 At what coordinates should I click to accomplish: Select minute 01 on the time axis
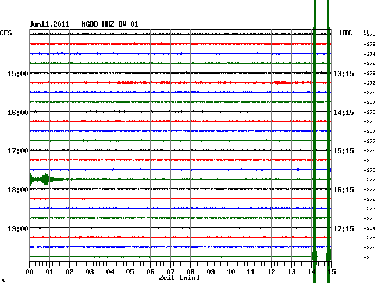pos(49,272)
